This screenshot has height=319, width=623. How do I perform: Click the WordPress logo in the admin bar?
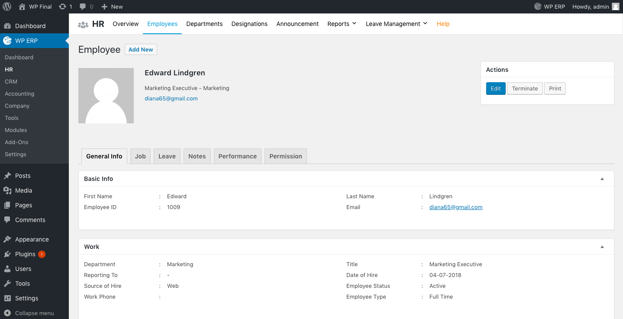click(7, 6)
